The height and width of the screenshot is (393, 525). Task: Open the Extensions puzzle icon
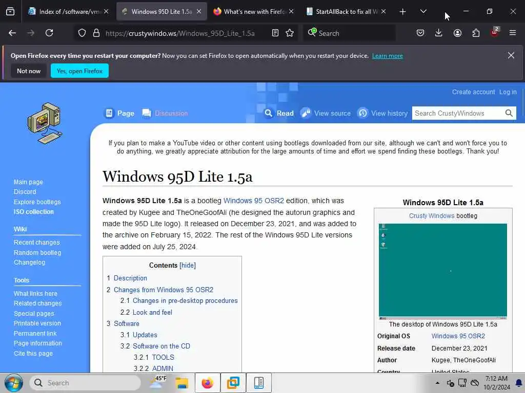[476, 33]
